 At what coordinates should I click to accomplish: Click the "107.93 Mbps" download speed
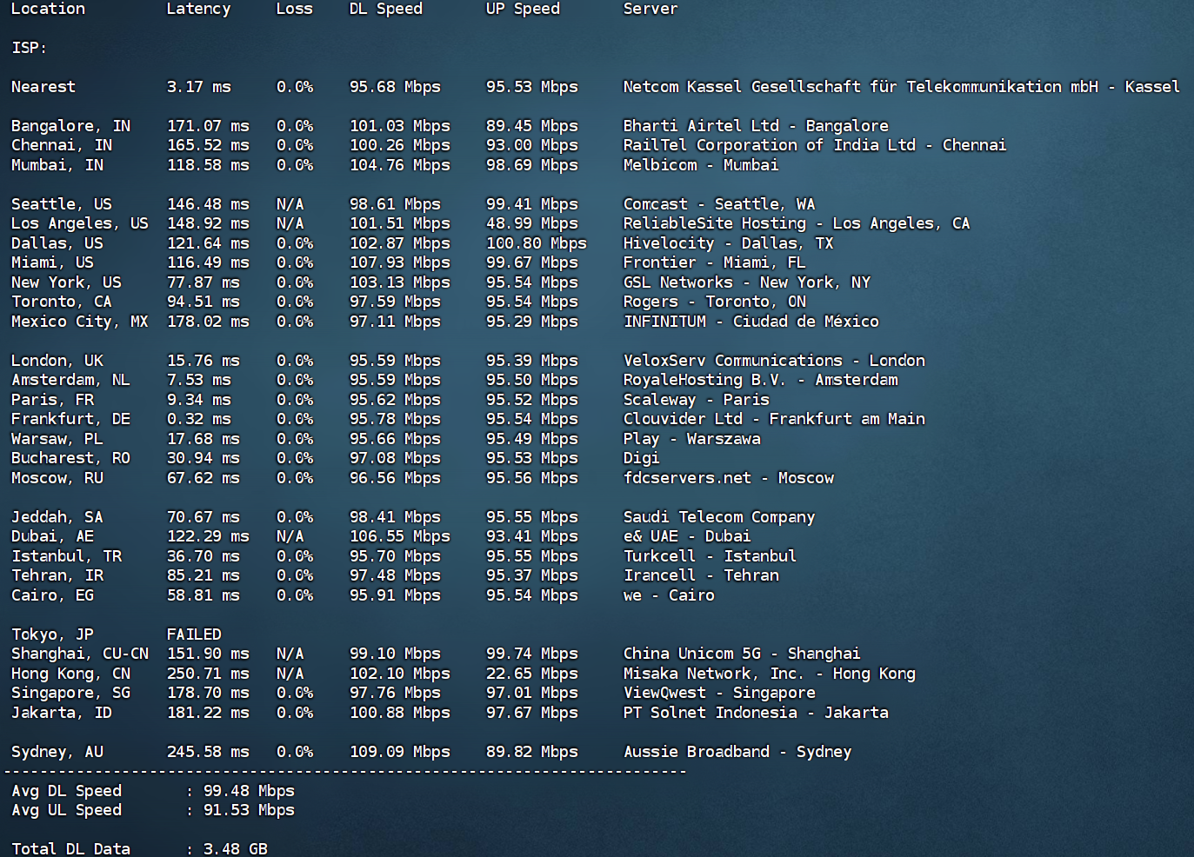click(x=400, y=262)
